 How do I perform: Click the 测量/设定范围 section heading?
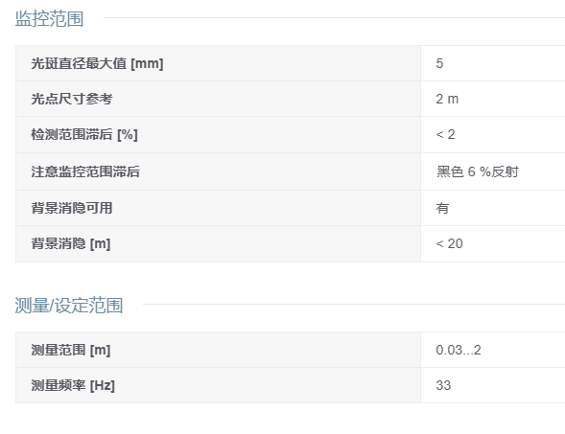click(69, 306)
